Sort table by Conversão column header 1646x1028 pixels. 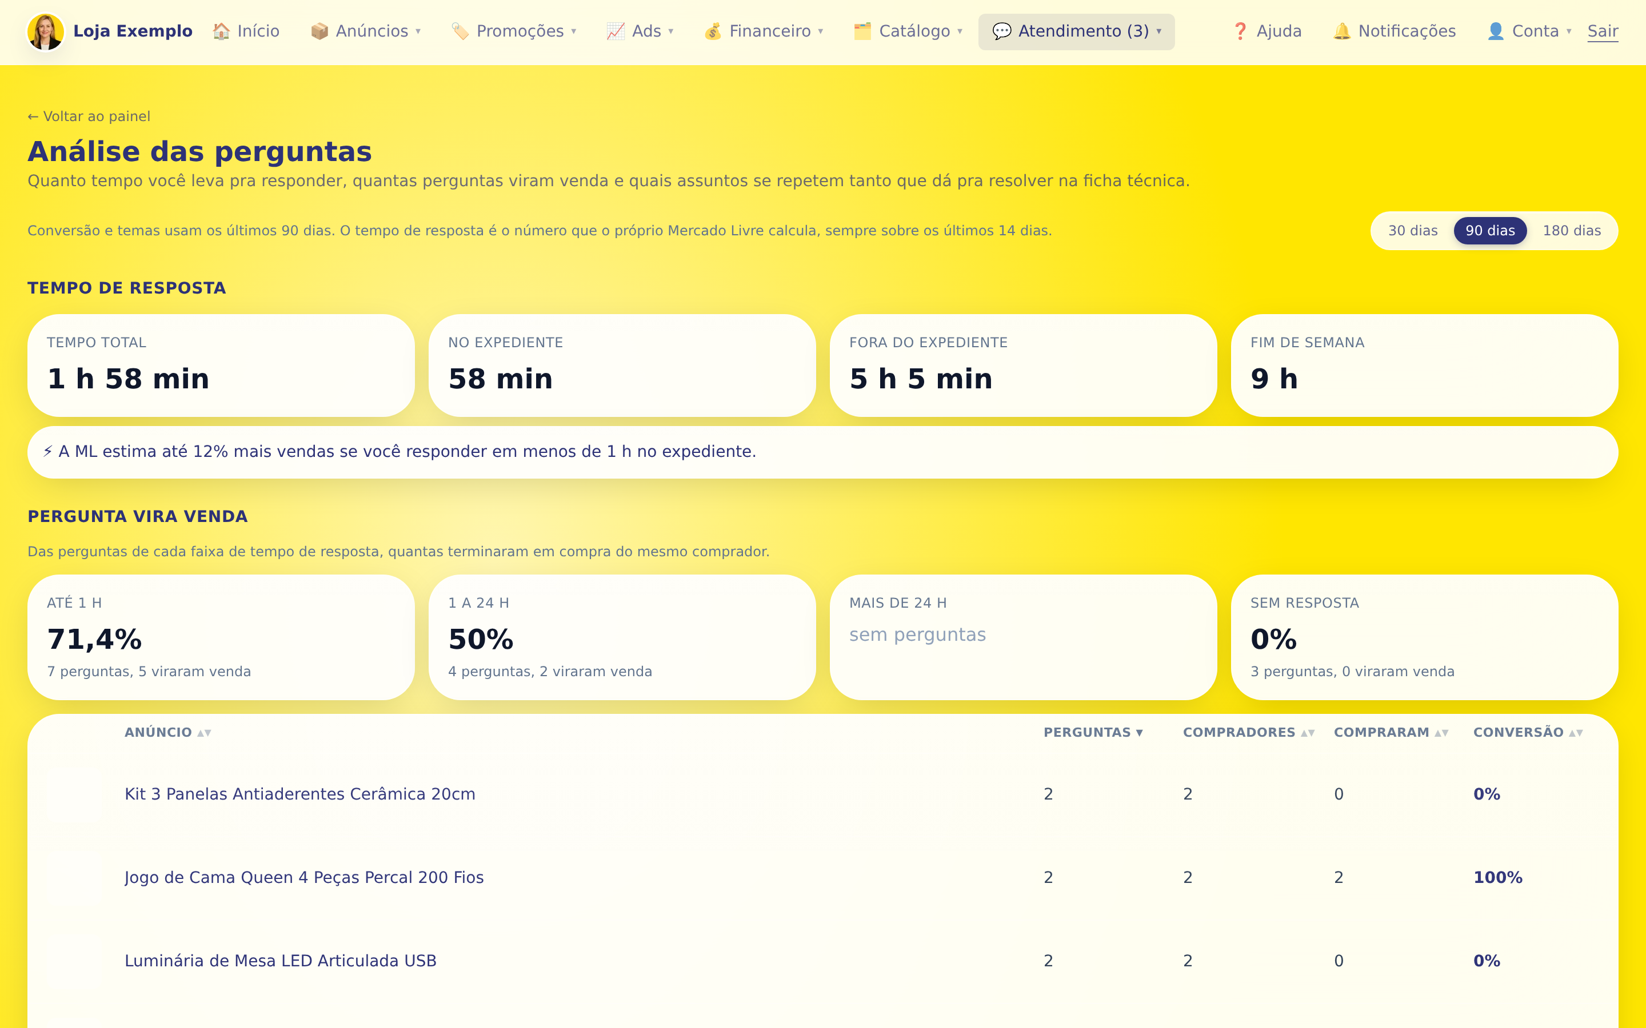pos(1528,732)
